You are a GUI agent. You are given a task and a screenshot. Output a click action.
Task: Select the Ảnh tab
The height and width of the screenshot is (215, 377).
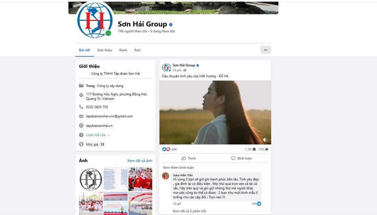pos(137,50)
